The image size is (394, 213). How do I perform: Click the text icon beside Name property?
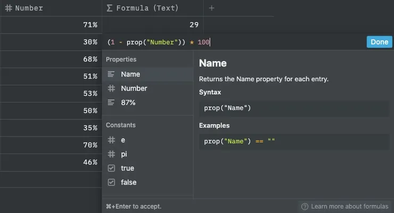pyautogui.click(x=111, y=74)
